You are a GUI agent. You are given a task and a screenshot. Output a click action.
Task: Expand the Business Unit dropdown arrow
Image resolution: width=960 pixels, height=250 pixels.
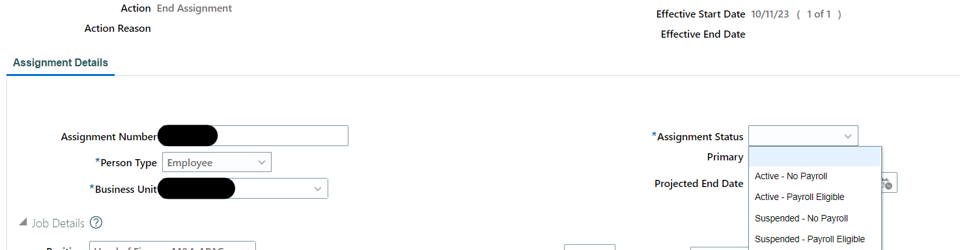point(317,188)
